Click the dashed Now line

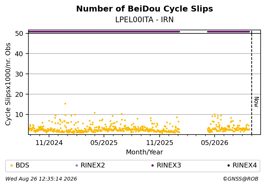click(252, 83)
